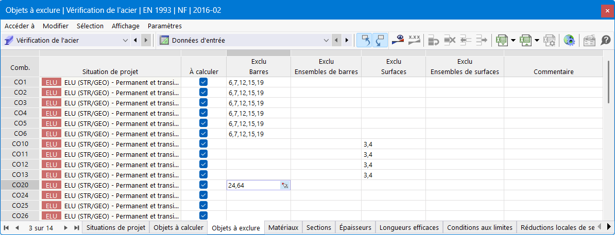Switch to 'Conditions aux limites' tab

pos(480,228)
